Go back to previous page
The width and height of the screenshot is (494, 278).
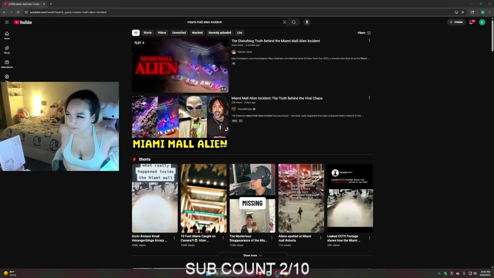[4, 12]
